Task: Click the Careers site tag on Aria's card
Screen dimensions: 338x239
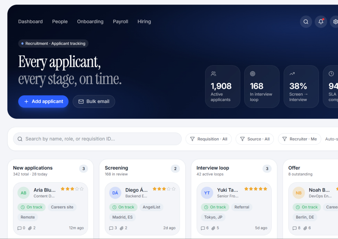Action: [62, 207]
